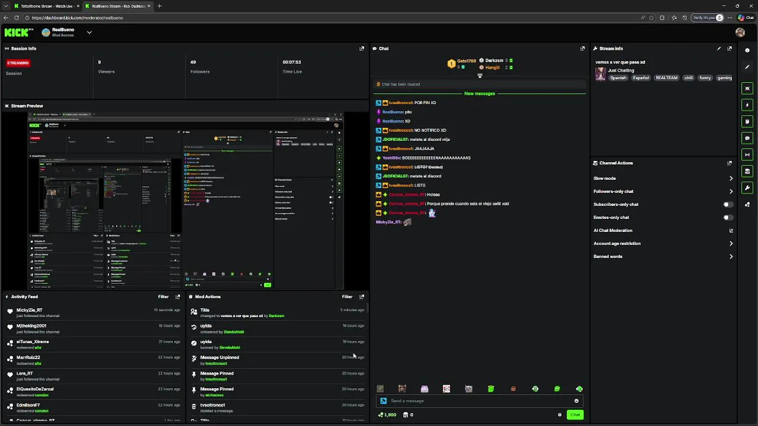The image size is (758, 426).
Task: Open Activity Feed Filter
Action: [163, 296]
